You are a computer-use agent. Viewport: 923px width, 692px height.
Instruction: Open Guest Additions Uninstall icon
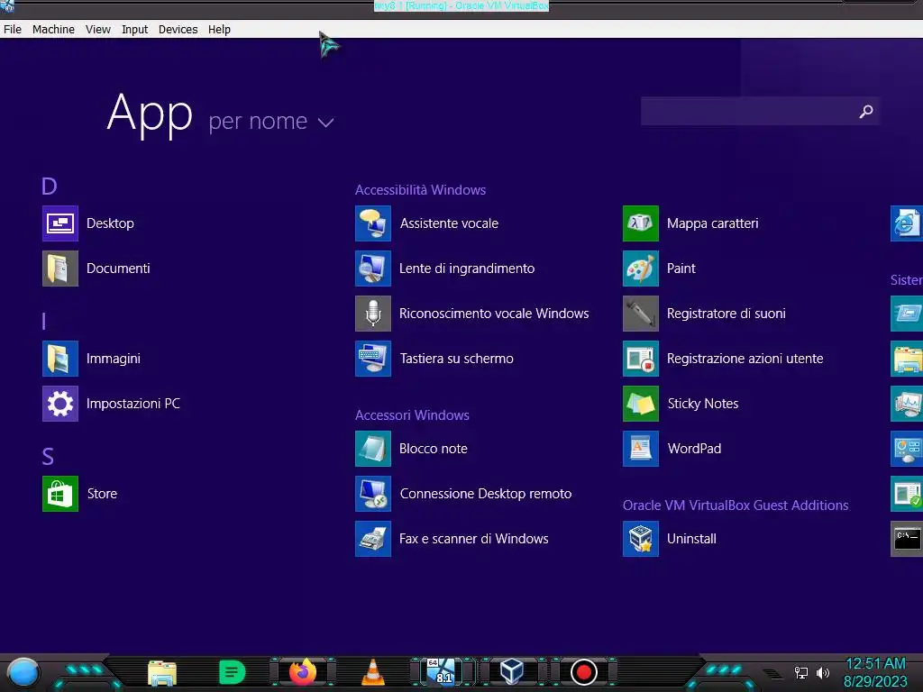641,539
